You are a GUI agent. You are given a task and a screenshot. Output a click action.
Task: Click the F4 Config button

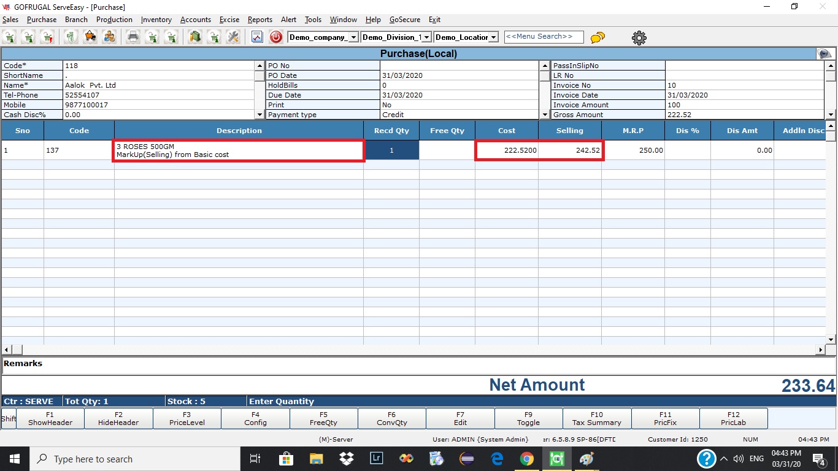(255, 419)
